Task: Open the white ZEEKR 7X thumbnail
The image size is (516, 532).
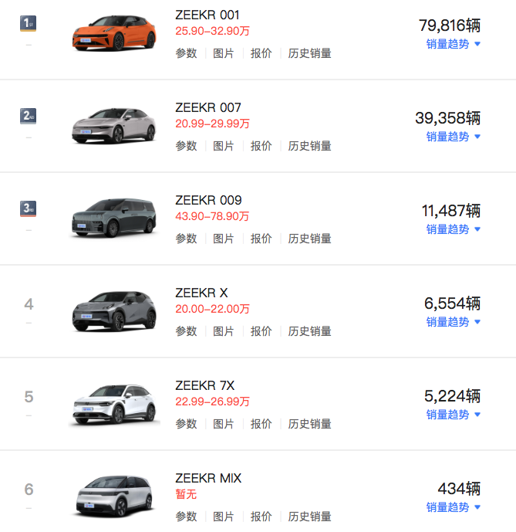Action: [x=108, y=404]
